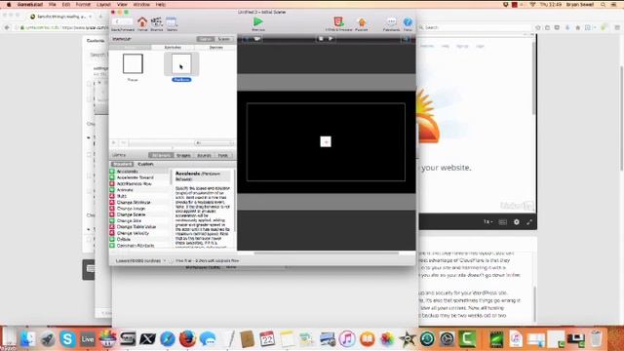624x351 pixels.
Task: Select the first actor thumbnail in Inspector
Action: [x=133, y=63]
